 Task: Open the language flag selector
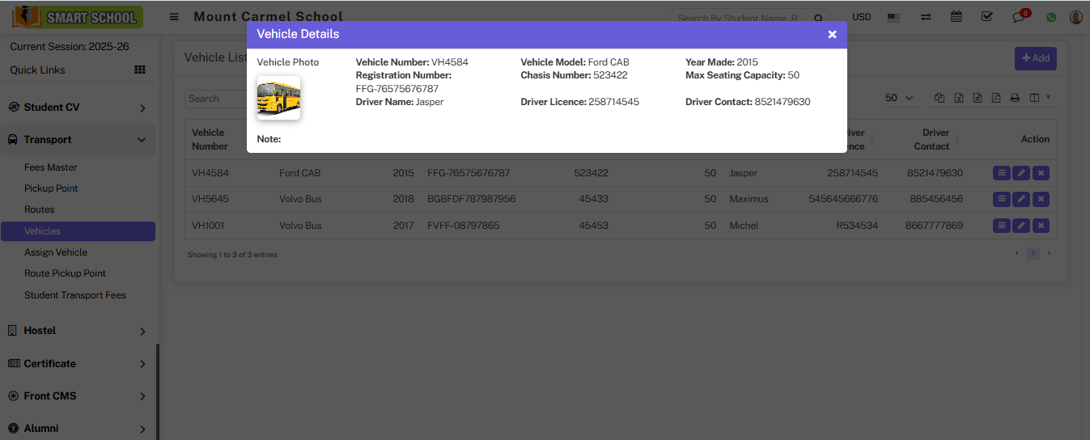click(x=894, y=17)
